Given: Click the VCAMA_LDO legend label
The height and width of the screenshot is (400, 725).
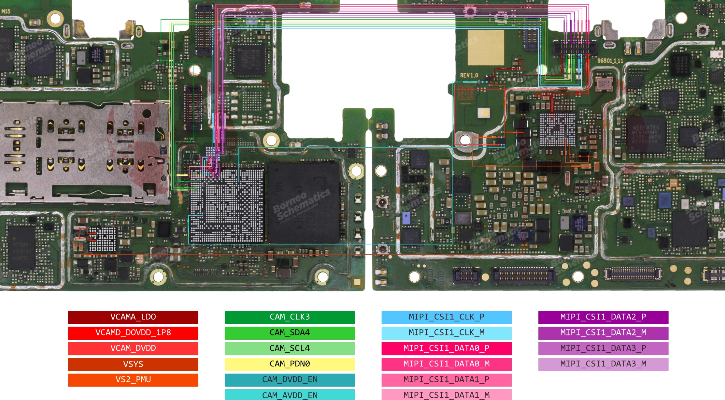Looking at the screenshot, I should [133, 317].
